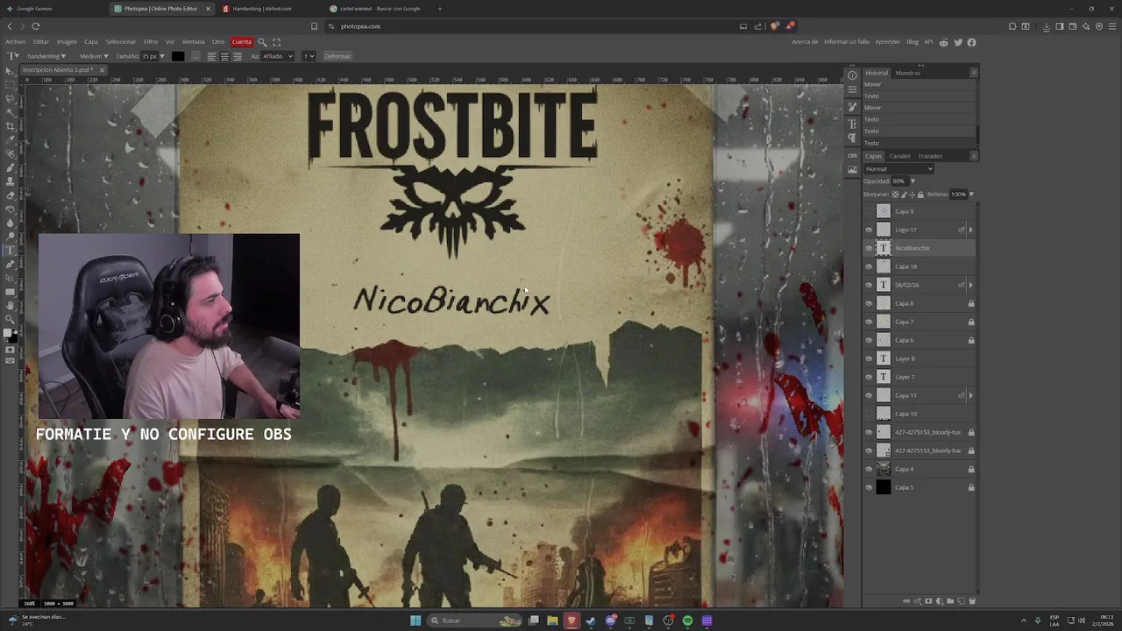The height and width of the screenshot is (631, 1122).
Task: Click the Aprender link
Action: pyautogui.click(x=888, y=42)
